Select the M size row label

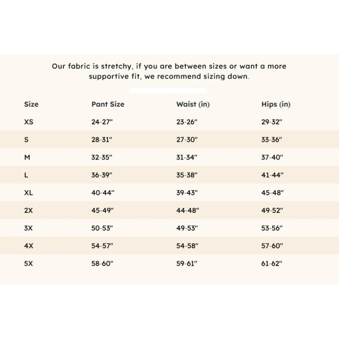[27, 157]
